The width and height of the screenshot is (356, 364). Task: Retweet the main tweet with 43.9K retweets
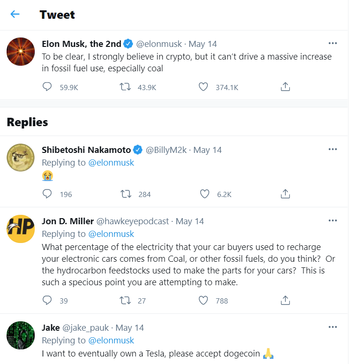[125, 87]
